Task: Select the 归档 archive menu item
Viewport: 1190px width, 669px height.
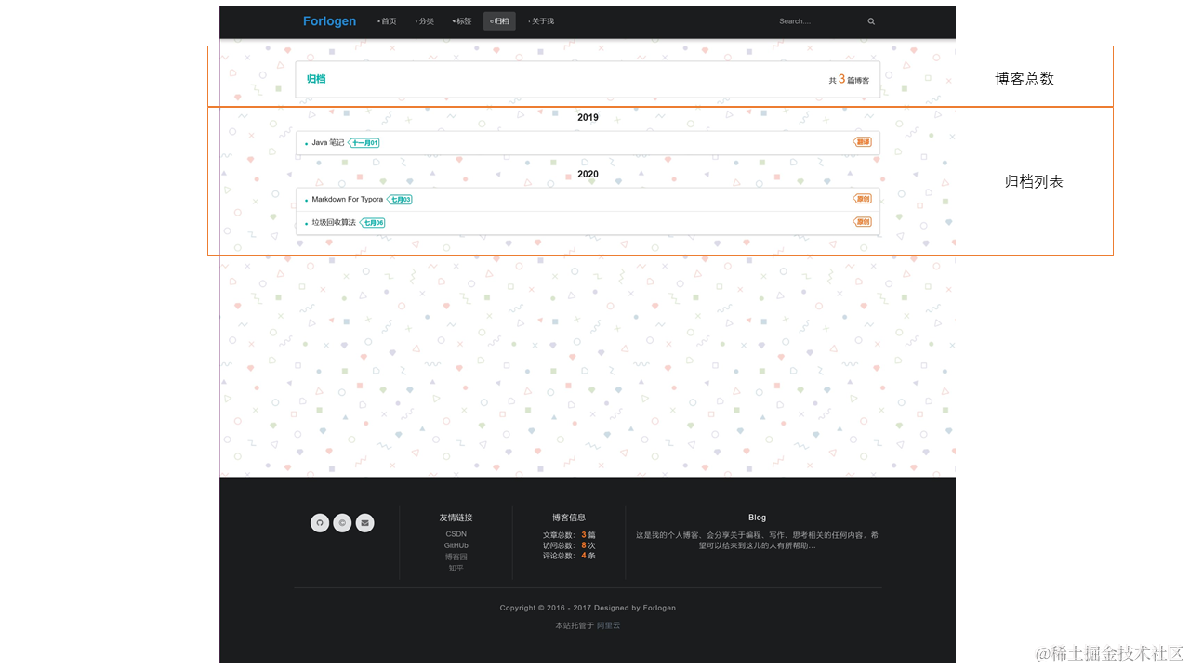Action: 499,21
